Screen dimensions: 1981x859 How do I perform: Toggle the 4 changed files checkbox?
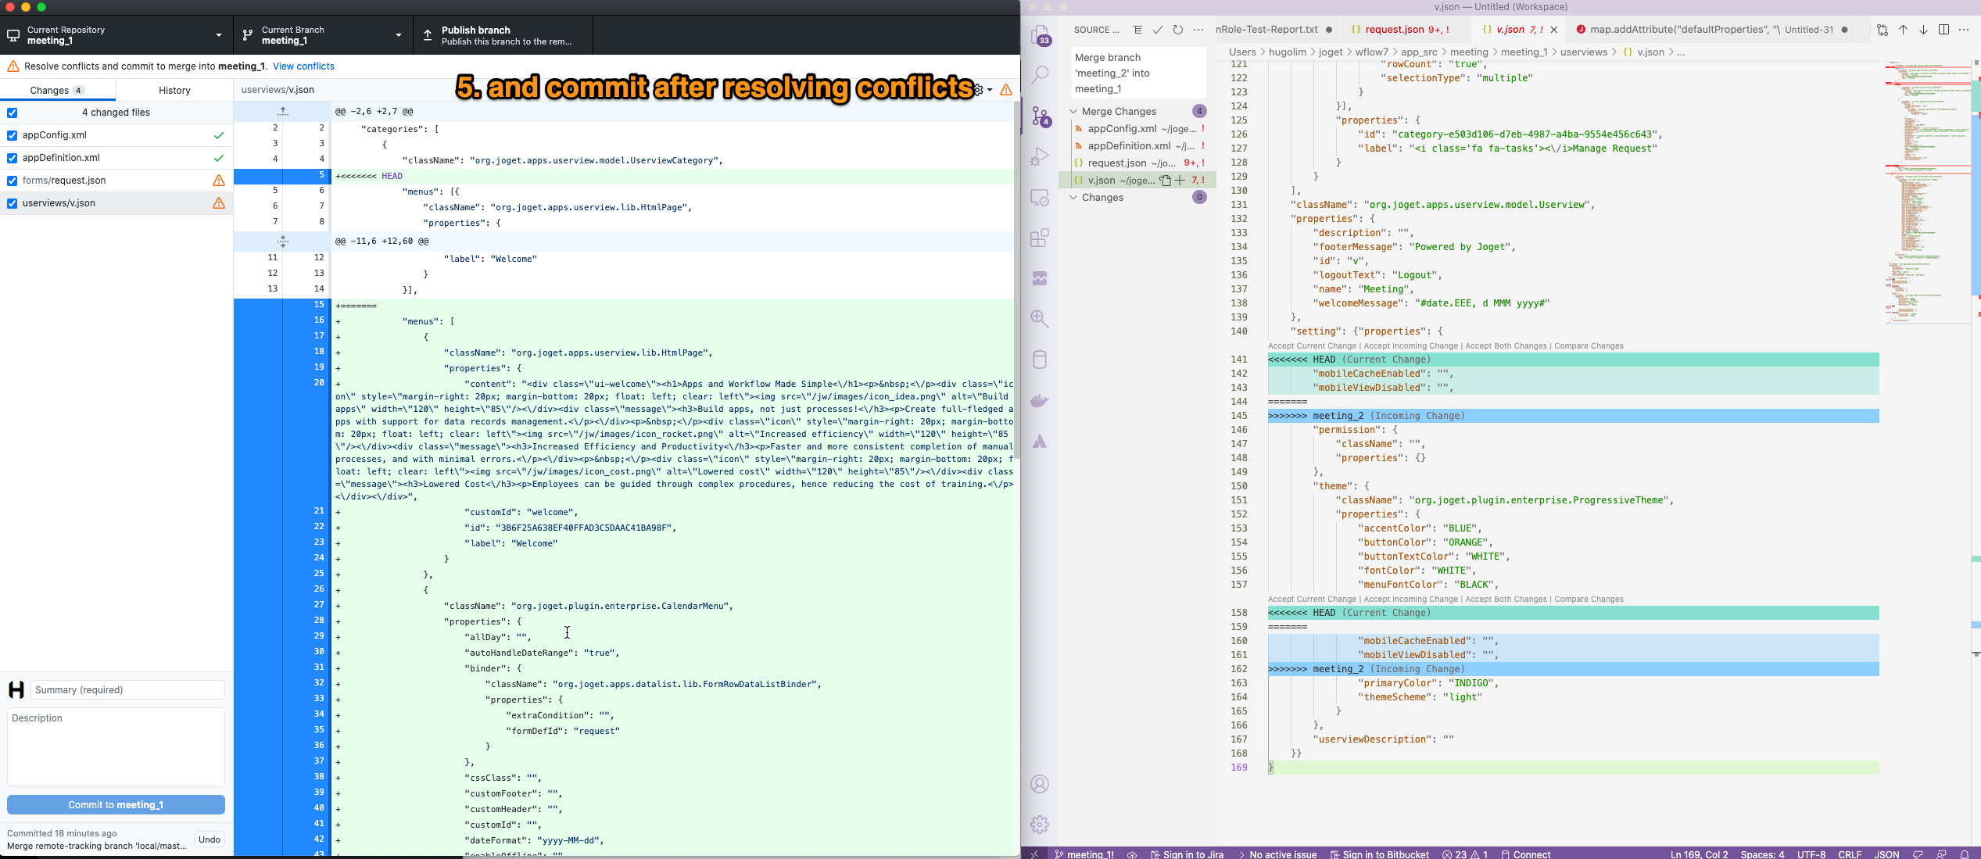pyautogui.click(x=12, y=113)
